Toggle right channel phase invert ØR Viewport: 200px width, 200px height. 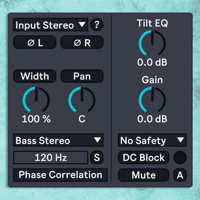coord(82,42)
